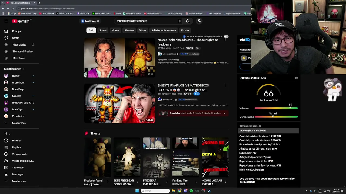Start voice search with the microphone icon
The image size is (346, 194).
199,21
